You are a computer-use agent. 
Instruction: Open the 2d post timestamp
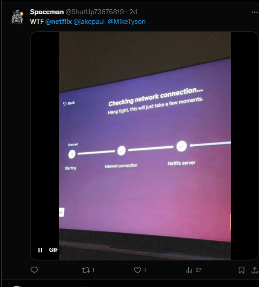(x=133, y=12)
